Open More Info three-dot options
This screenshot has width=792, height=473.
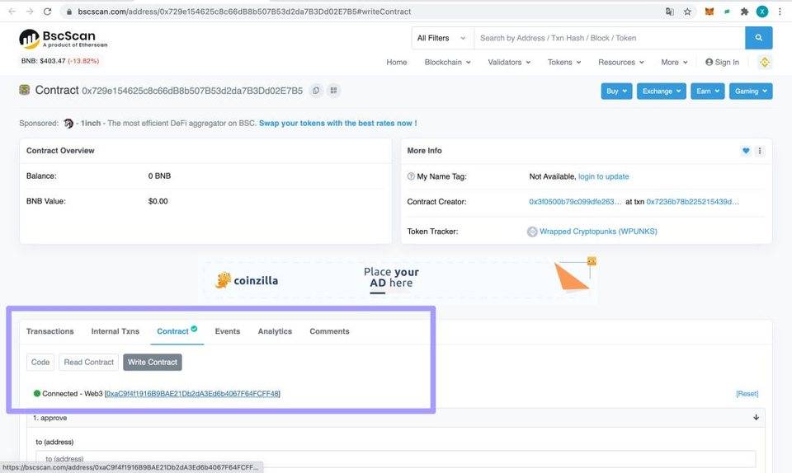point(760,150)
